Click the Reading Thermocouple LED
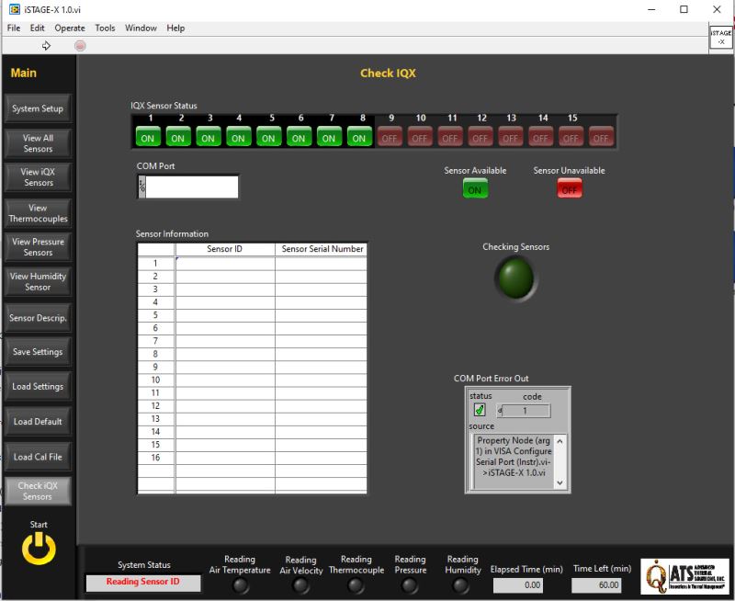Viewport: 735px width, 601px height. click(x=356, y=585)
